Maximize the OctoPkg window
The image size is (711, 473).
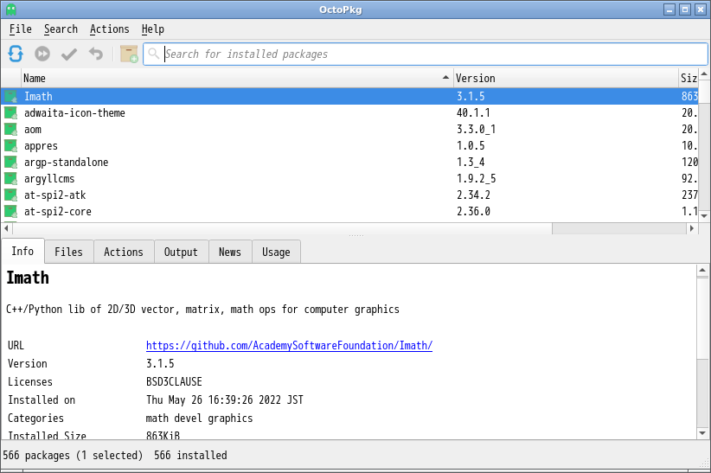point(685,9)
